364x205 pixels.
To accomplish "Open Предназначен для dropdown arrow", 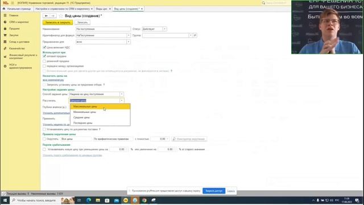I will point(129,42).
